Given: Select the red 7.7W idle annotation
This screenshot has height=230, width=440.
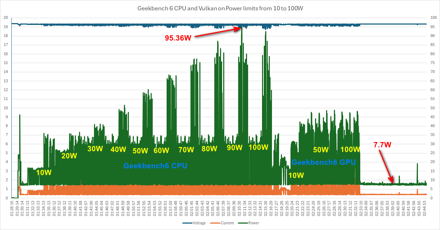Looking at the screenshot, I should click(382, 145).
